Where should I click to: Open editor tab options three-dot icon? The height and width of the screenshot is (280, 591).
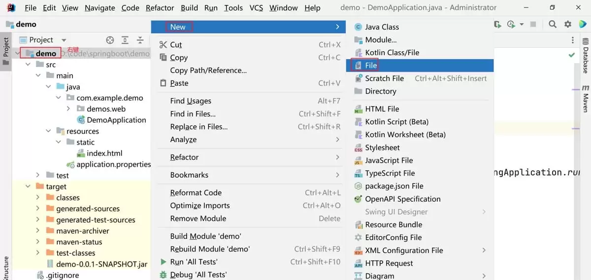click(572, 40)
